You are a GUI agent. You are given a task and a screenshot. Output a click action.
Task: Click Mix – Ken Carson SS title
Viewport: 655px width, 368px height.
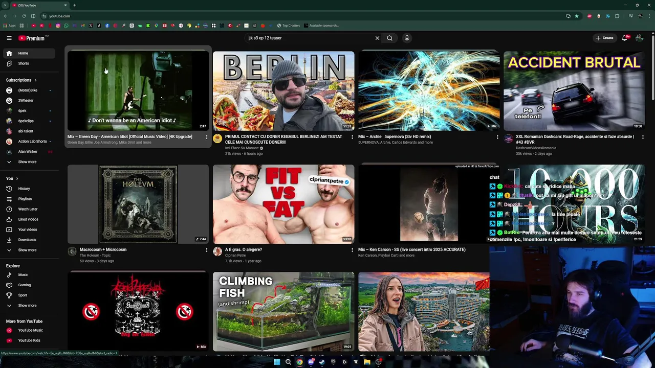[x=412, y=250]
